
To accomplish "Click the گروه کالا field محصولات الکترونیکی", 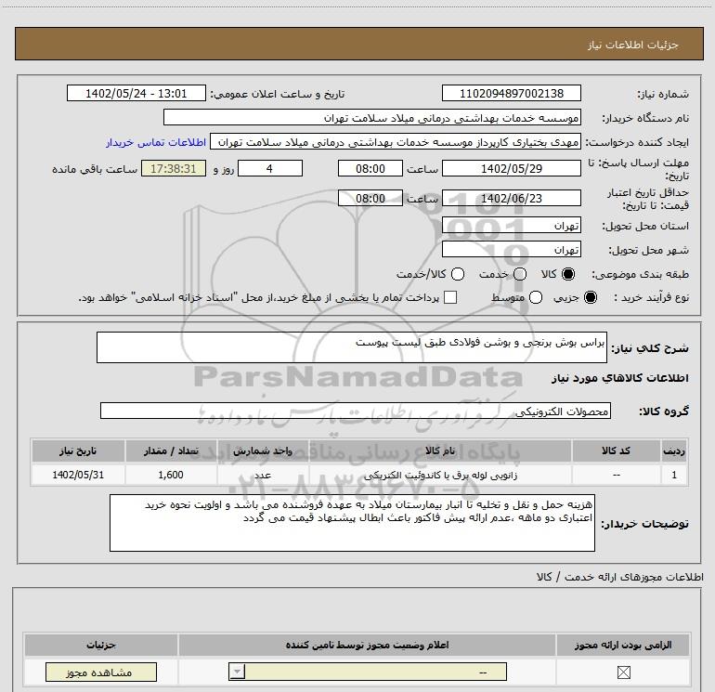I will 356,411.
